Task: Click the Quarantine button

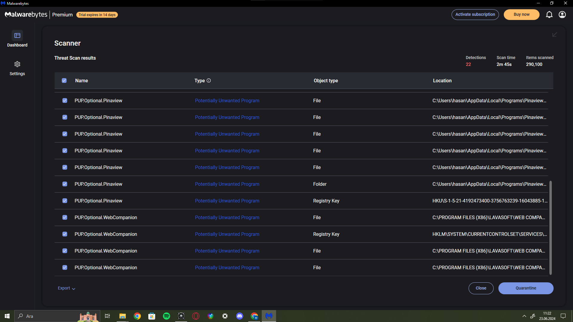Action: click(x=526, y=288)
